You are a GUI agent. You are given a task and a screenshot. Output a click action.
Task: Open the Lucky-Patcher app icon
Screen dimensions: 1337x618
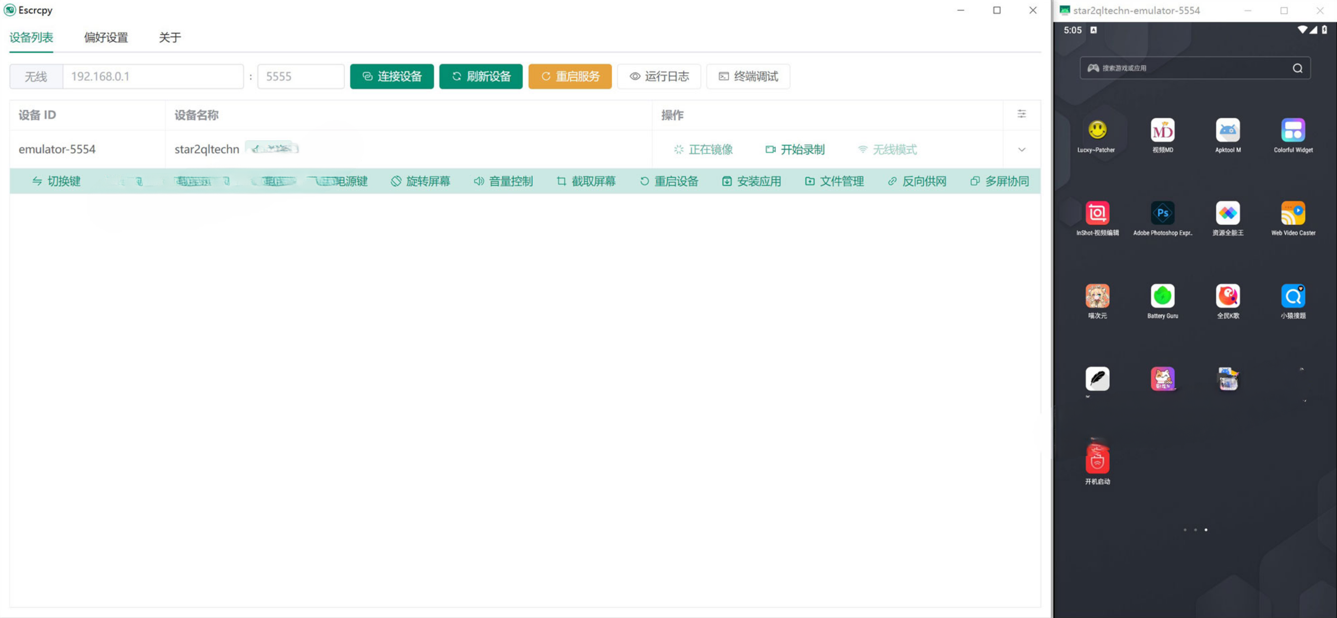(1097, 130)
